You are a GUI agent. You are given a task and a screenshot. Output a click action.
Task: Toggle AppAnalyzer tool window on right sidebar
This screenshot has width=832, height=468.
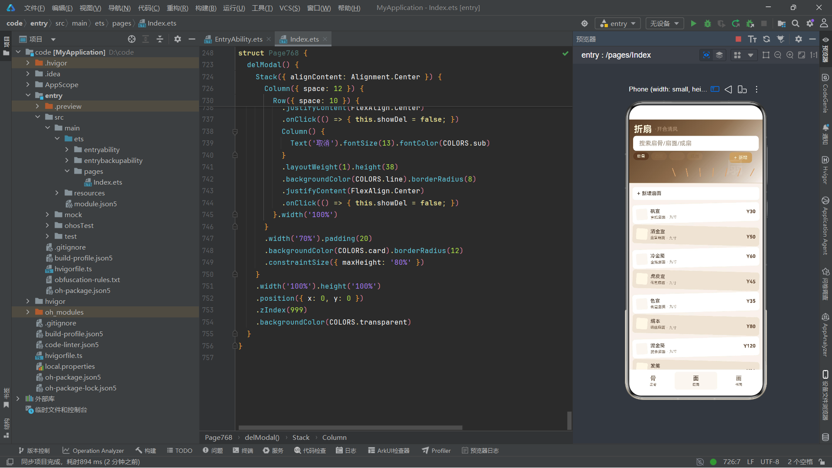pos(825,335)
